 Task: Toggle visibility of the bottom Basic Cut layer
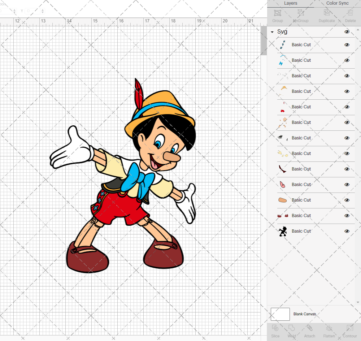point(347,231)
